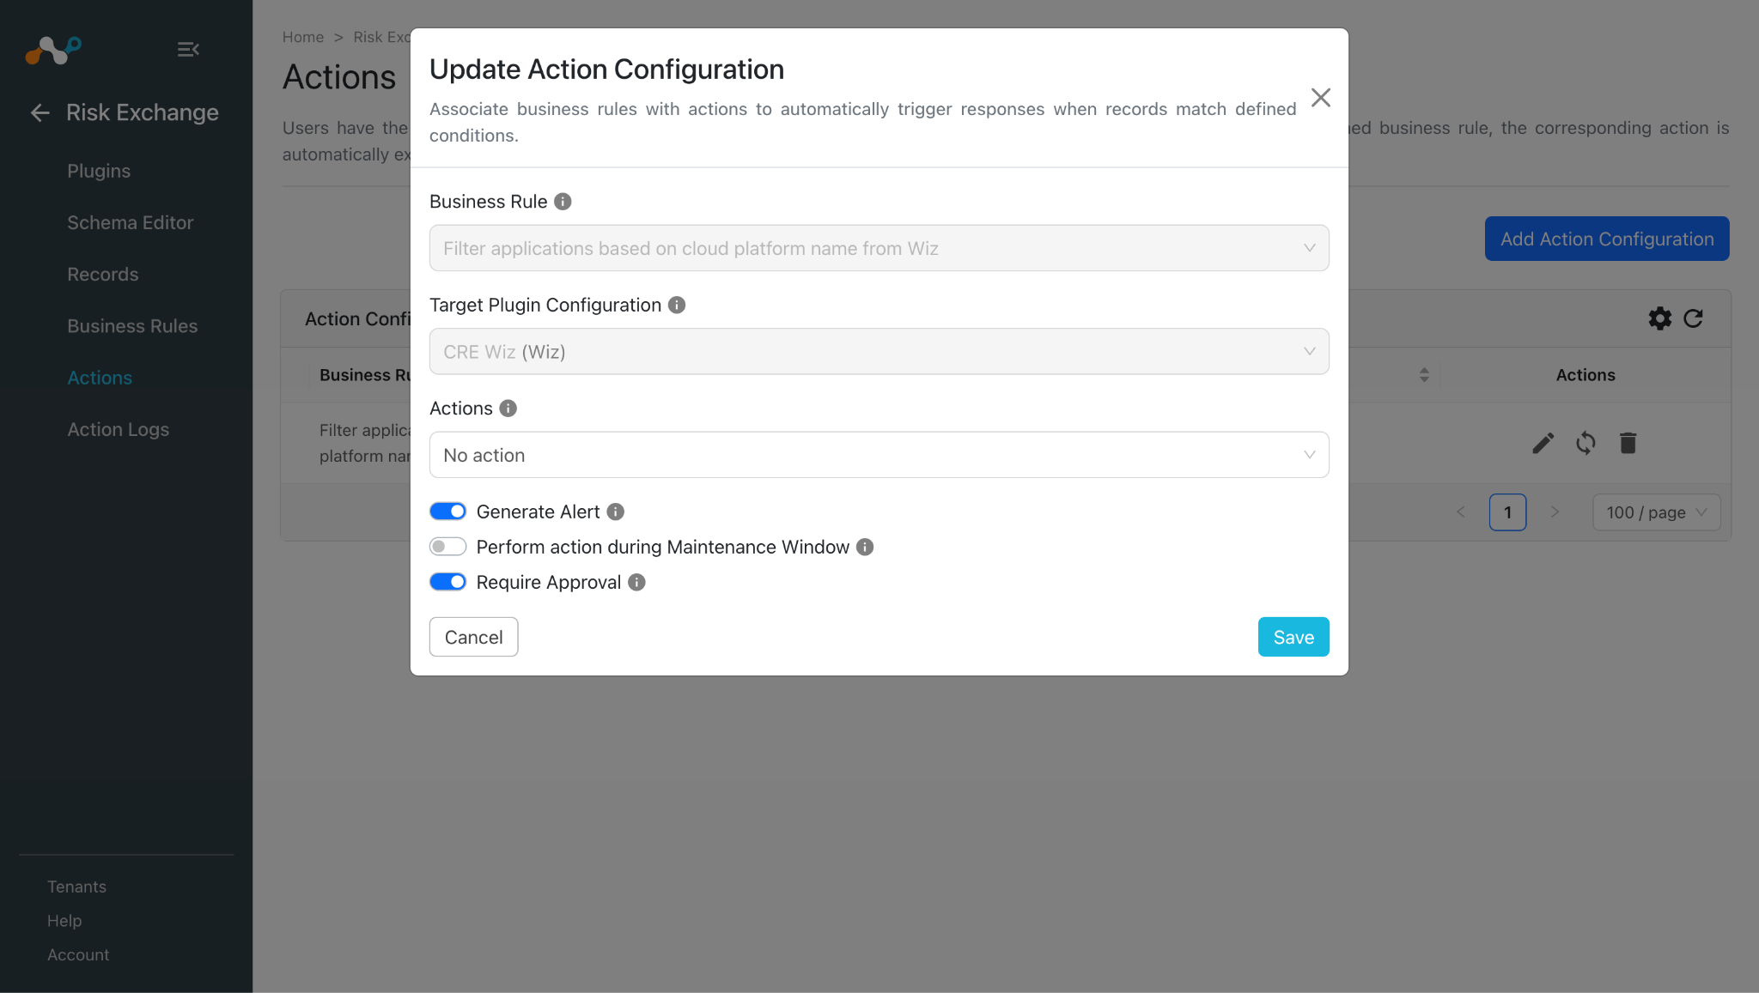Turn off the Require Approval toggle
Image resolution: width=1759 pixels, height=993 pixels.
[447, 582]
